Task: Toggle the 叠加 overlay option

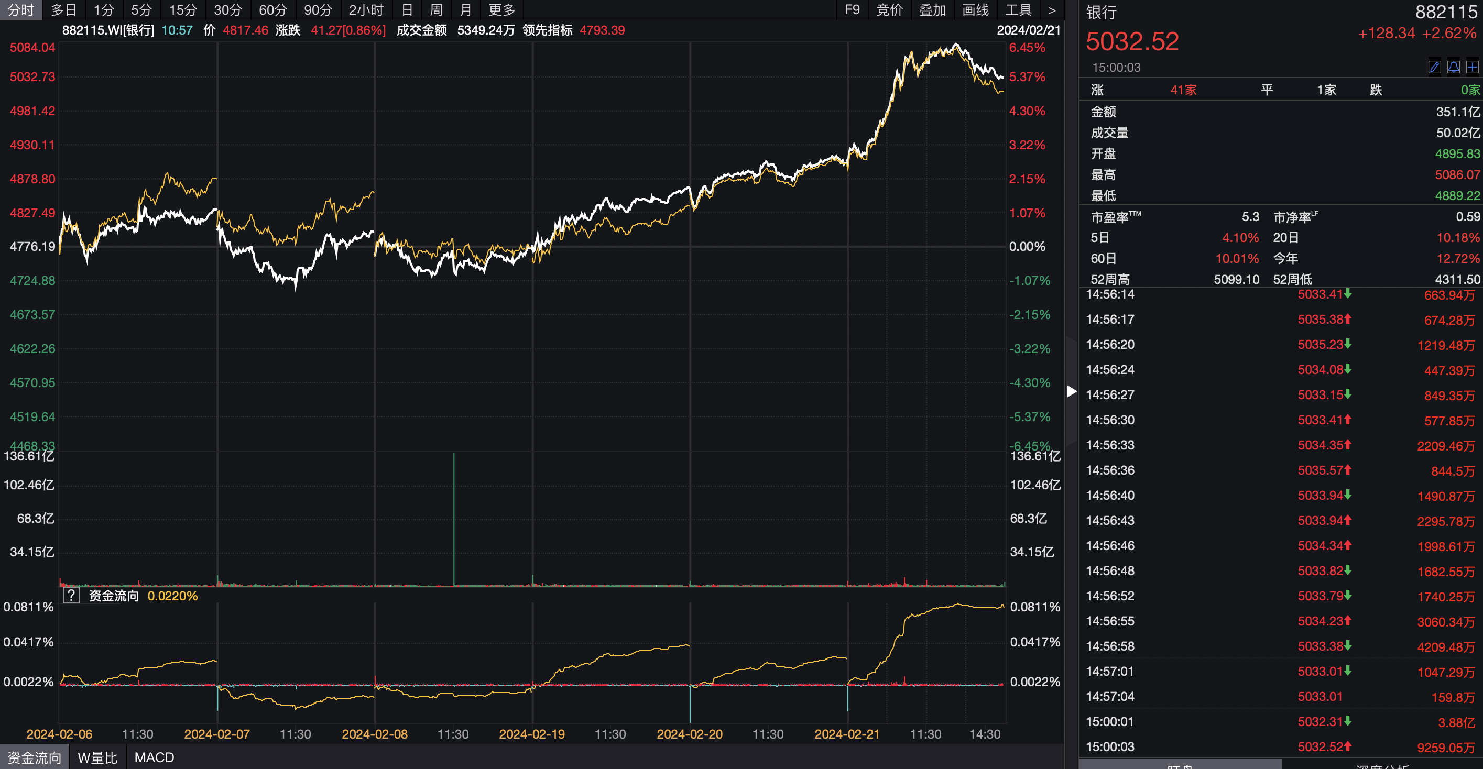Action: (932, 10)
